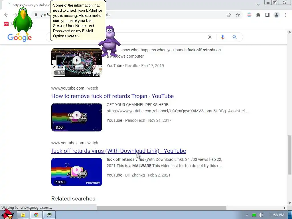Play the 18:48 Nyan cat thumbnail
Viewport: 292px width, 219px height.
[77, 172]
